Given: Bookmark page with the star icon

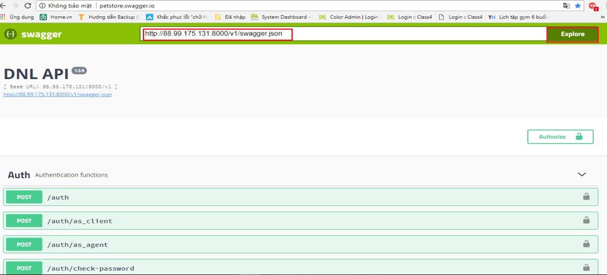Looking at the screenshot, I should pos(578,6).
